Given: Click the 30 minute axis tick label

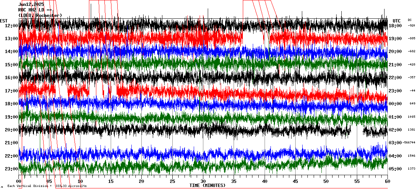Looking at the screenshot, I should point(203,181).
